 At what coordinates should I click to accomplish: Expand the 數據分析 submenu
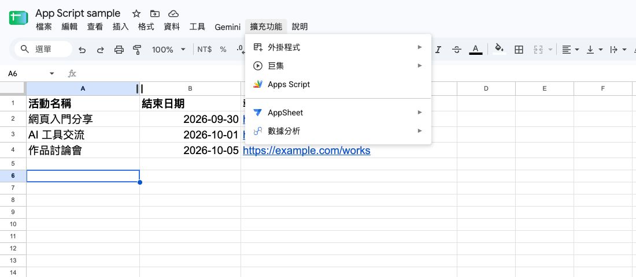338,131
